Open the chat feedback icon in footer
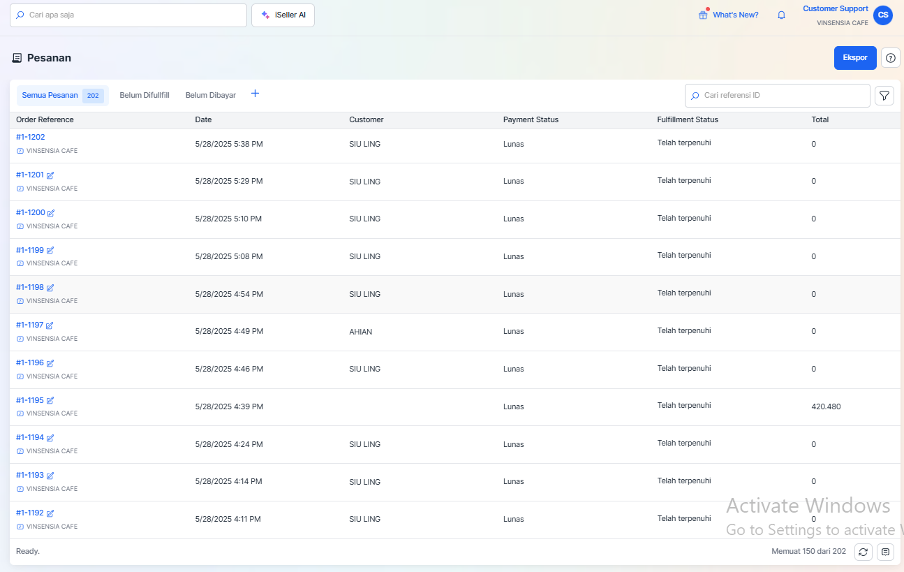The height and width of the screenshot is (572, 904). point(885,552)
